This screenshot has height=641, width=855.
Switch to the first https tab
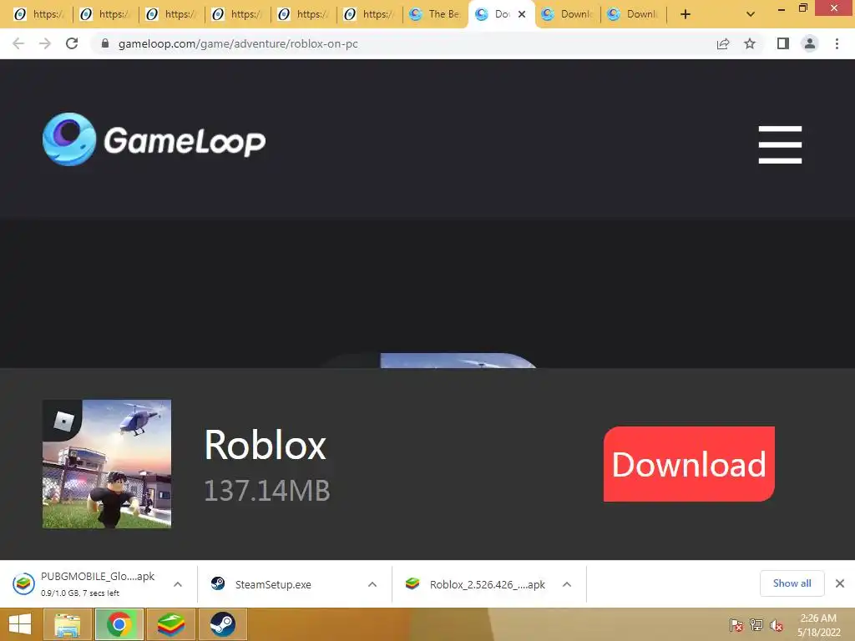pyautogui.click(x=38, y=14)
